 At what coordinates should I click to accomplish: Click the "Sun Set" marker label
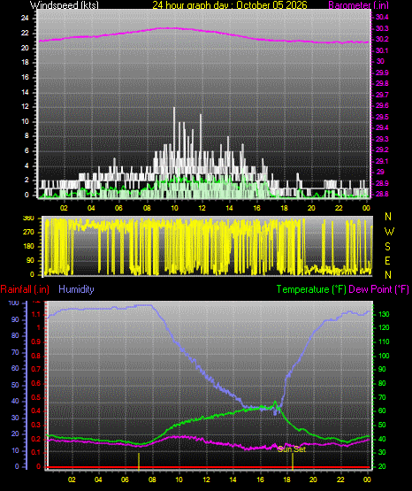point(291,449)
